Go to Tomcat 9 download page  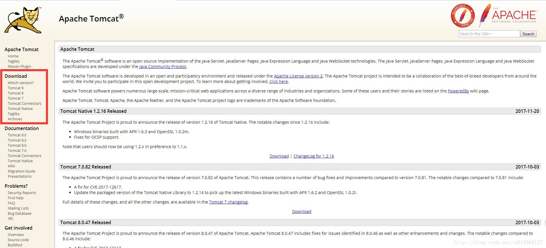tap(16, 88)
